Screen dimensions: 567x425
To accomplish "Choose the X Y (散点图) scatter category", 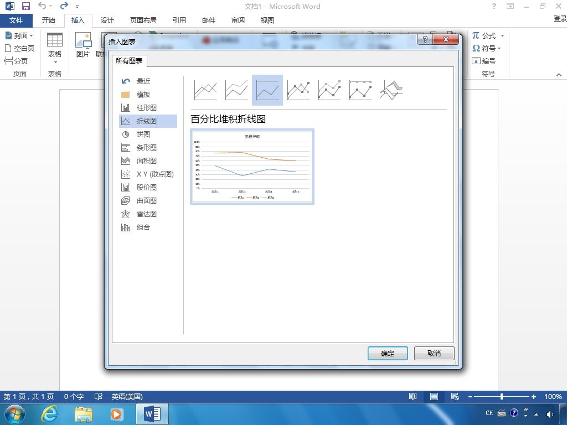I will 148,174.
